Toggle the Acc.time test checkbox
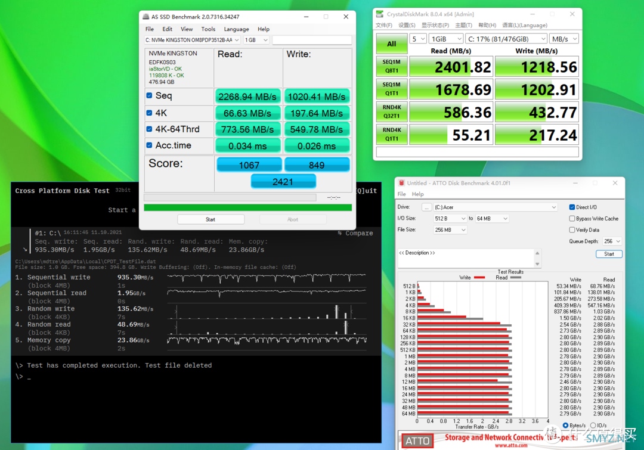This screenshot has width=644, height=450. click(x=149, y=145)
